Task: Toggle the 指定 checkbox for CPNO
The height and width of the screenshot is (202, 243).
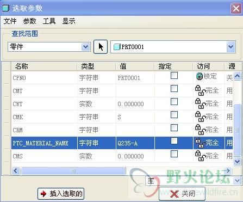Action: tap(174, 76)
